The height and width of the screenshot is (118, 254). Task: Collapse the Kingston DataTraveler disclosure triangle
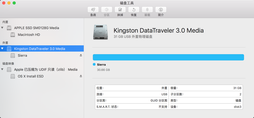click(2, 49)
